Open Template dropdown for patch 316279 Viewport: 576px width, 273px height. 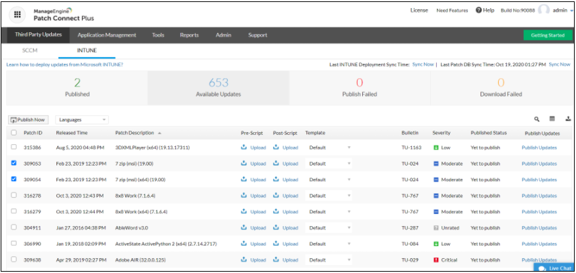pos(329,212)
